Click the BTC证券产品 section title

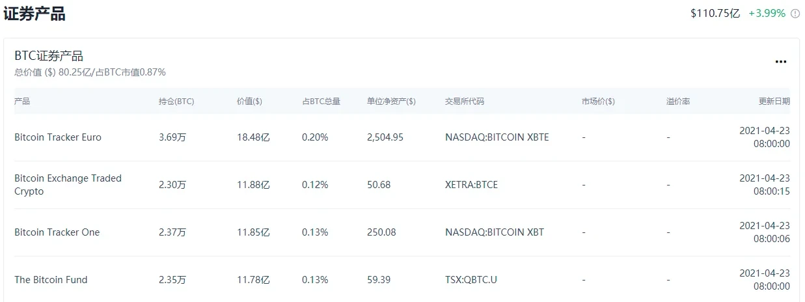49,56
